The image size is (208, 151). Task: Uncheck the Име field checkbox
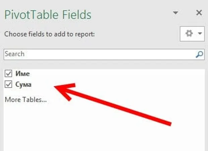coord(8,73)
